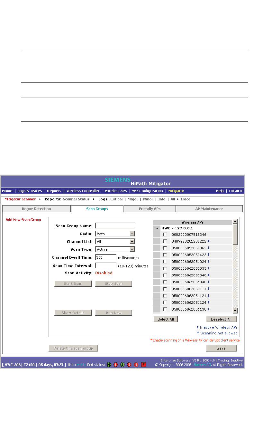Select checkbox for AP 0500006062051111
This screenshot has height=423, width=263.
click(165, 289)
